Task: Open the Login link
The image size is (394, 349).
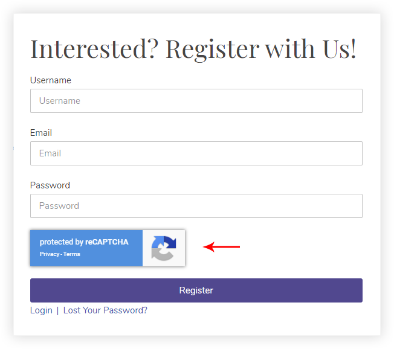Action: (x=41, y=310)
